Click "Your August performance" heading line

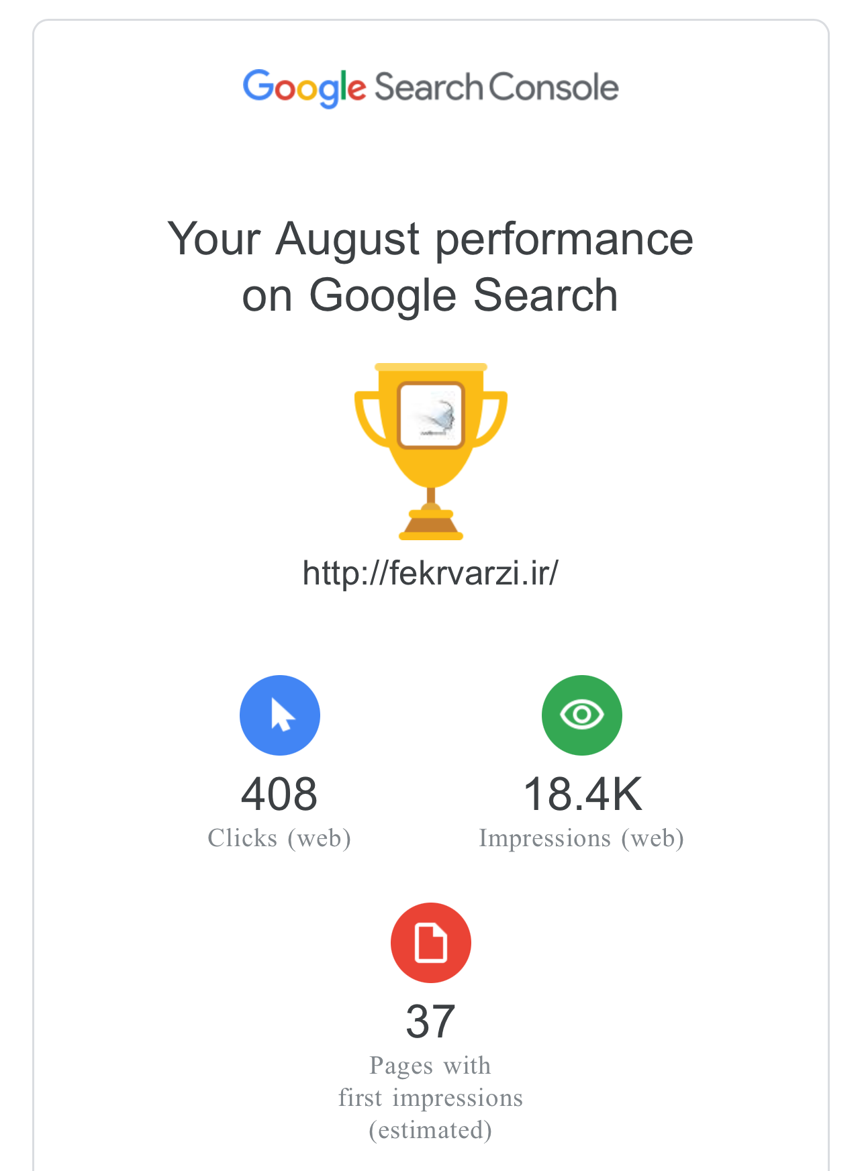point(430,239)
